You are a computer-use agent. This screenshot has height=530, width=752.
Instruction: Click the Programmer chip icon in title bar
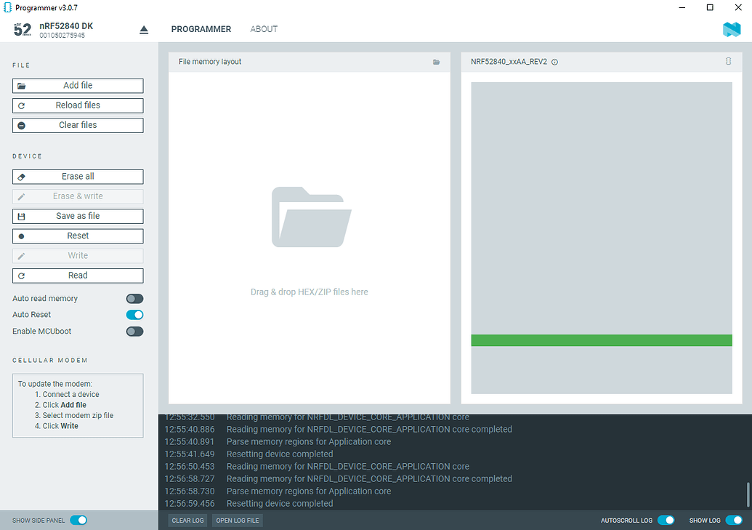pos(8,7)
